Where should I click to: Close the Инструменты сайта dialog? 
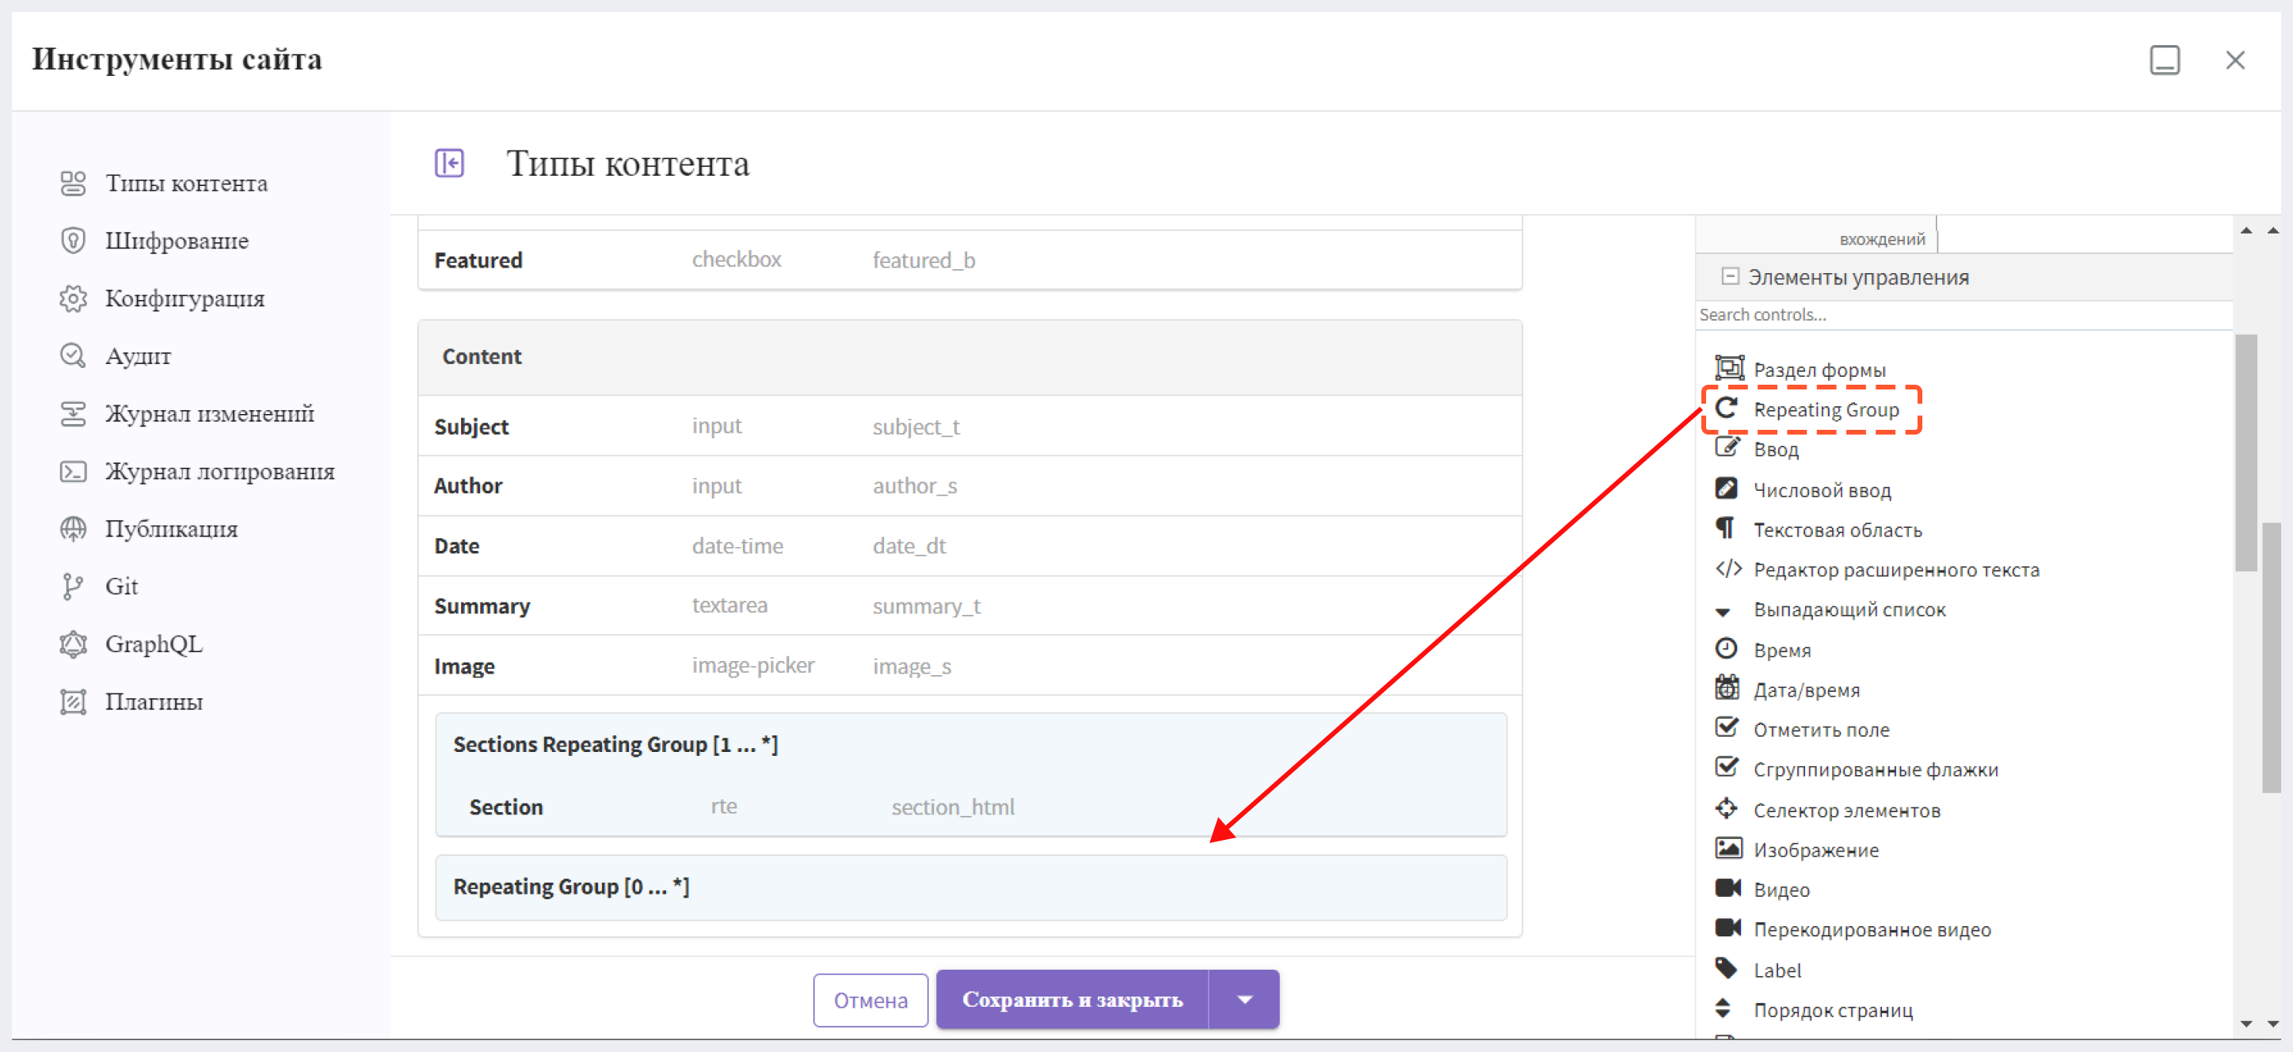[2235, 60]
